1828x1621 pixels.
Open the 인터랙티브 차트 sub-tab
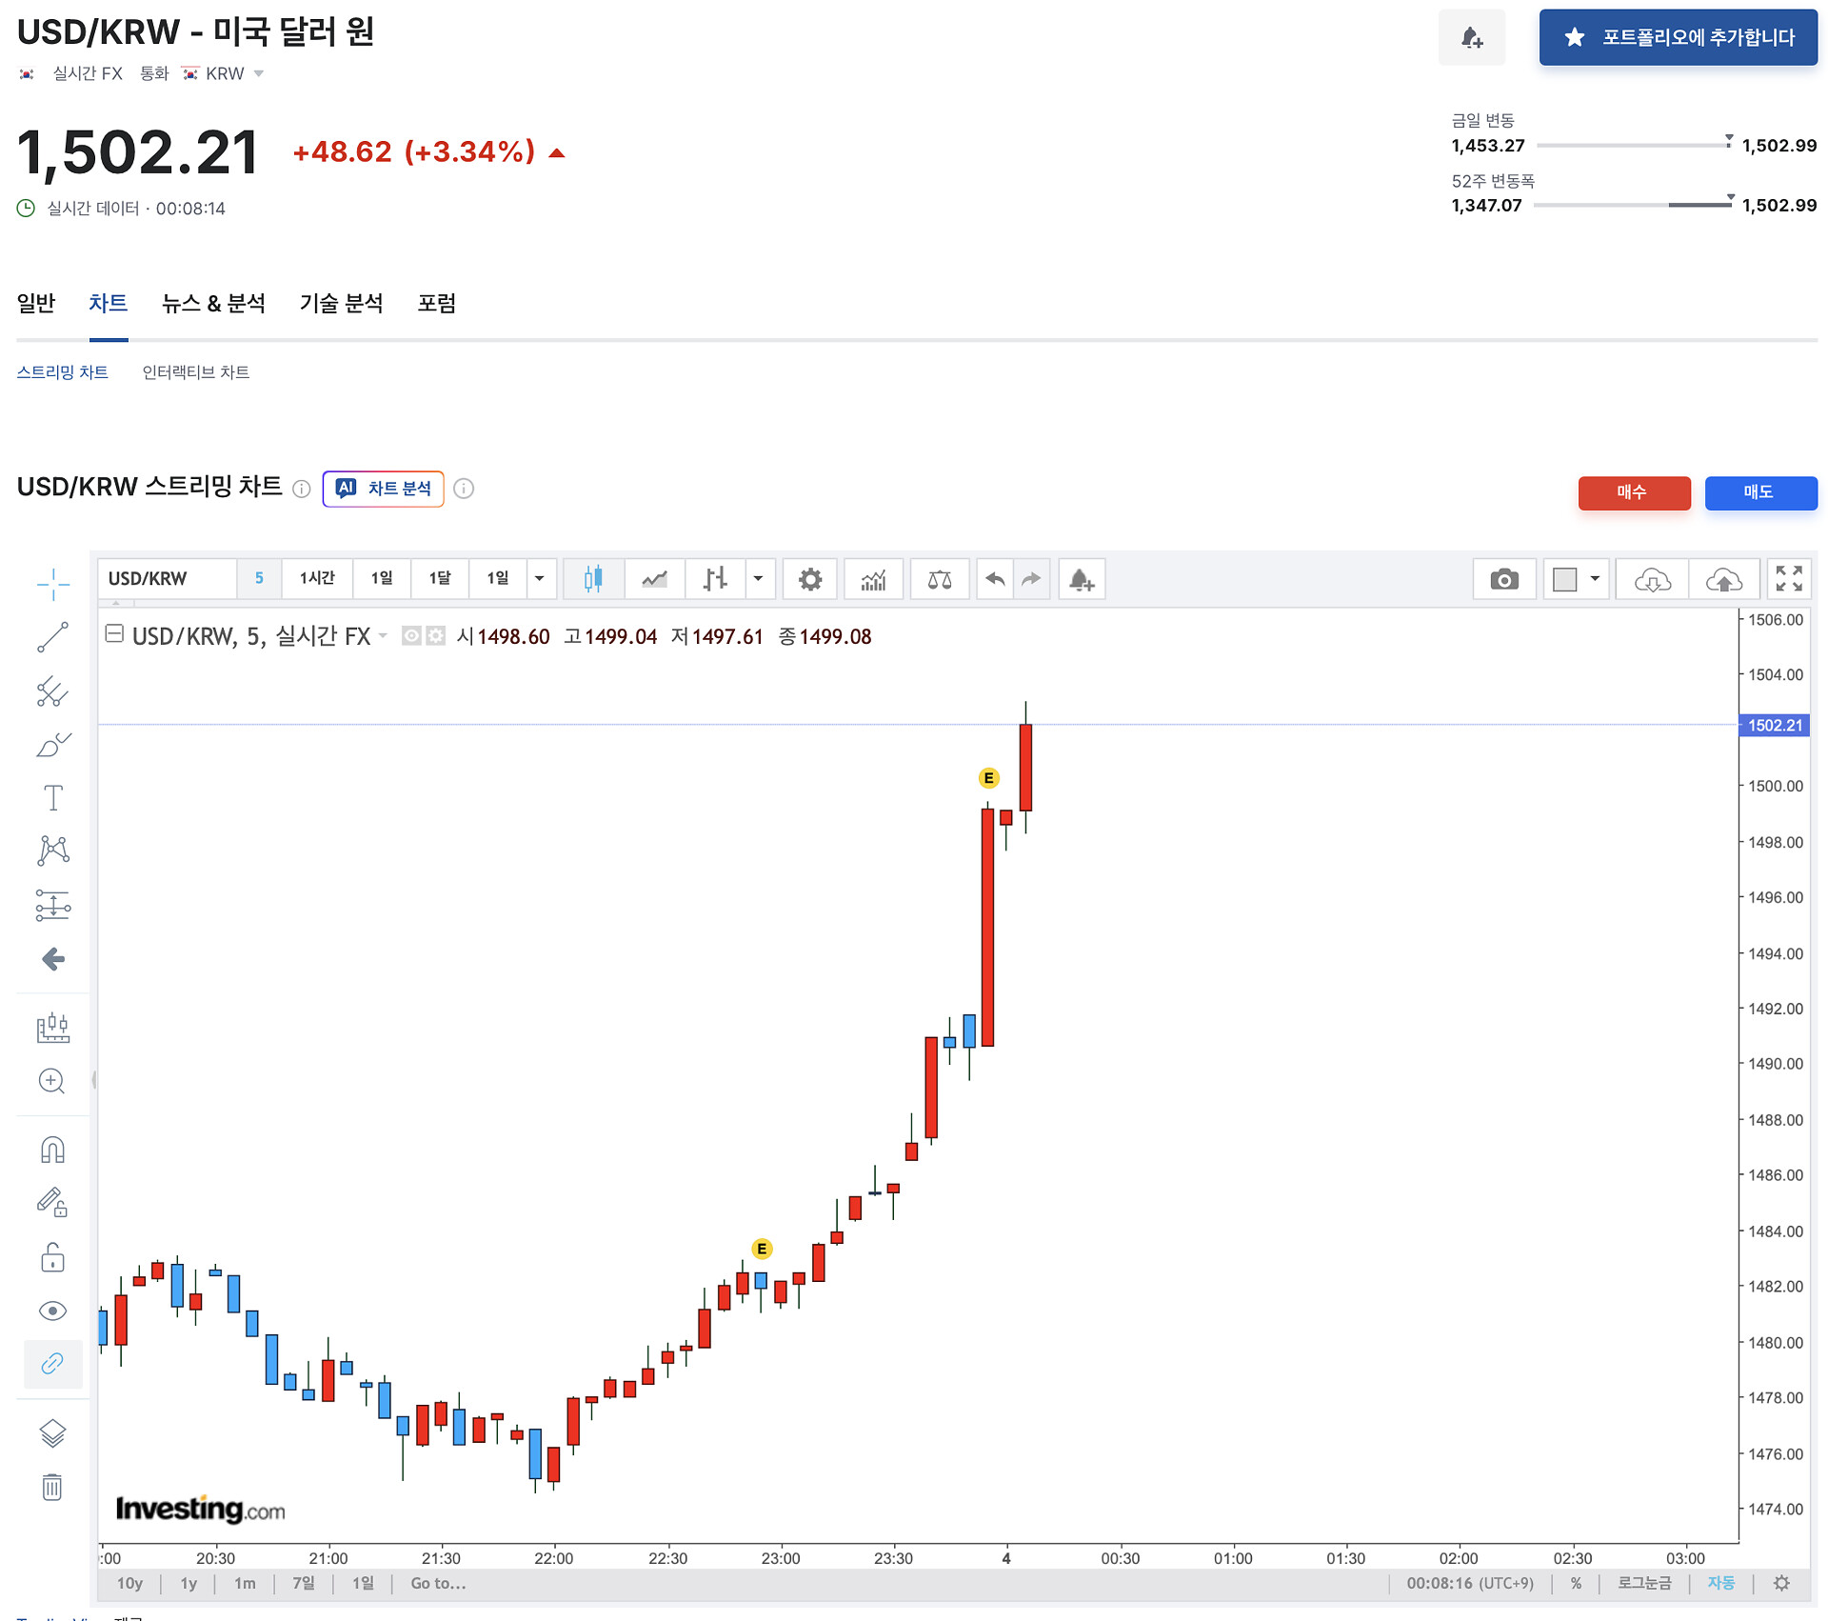click(195, 372)
